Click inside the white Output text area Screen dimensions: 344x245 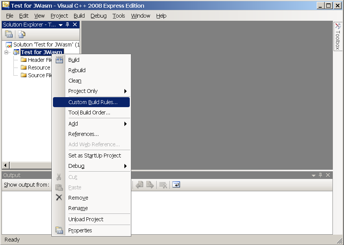[x=232, y=212]
